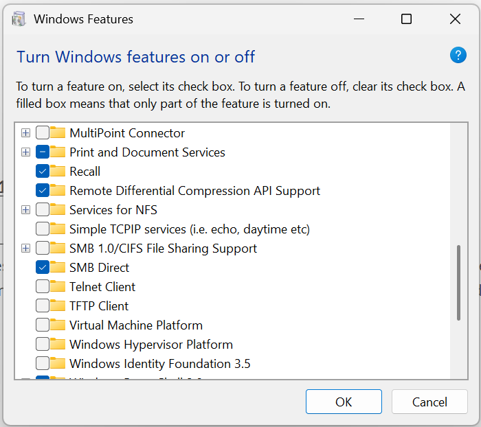Click the folder icon beside SMB Direct
481x427 pixels.
58,268
